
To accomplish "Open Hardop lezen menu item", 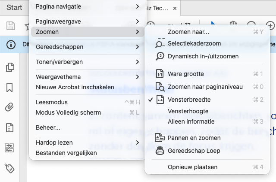I will [x=88, y=143].
